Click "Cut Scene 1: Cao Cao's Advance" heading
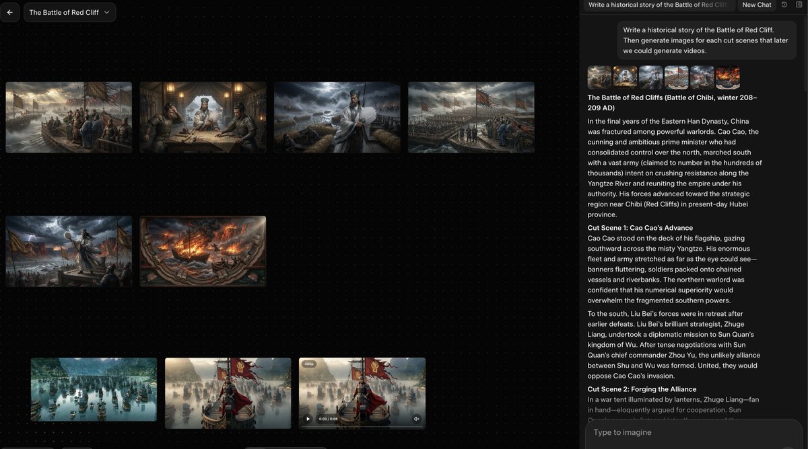808x449 pixels. point(640,228)
